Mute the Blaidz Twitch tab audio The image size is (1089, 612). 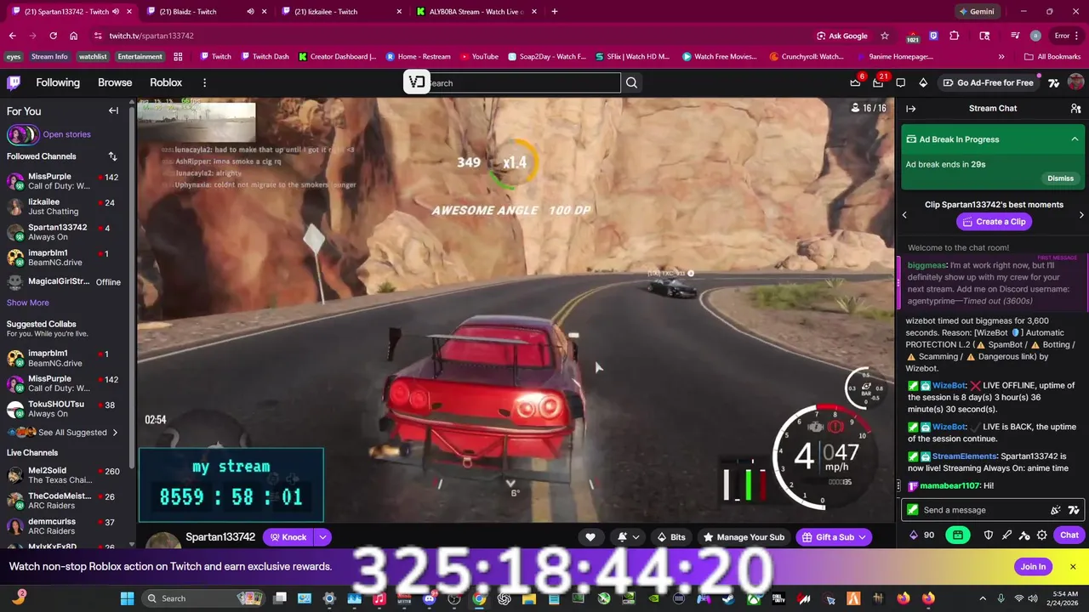coord(250,12)
